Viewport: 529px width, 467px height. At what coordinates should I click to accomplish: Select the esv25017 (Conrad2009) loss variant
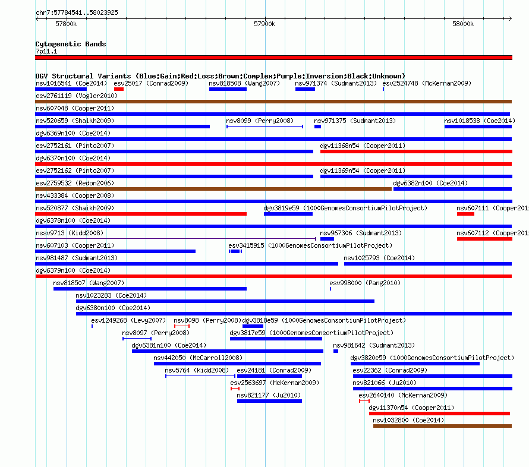pos(119,89)
